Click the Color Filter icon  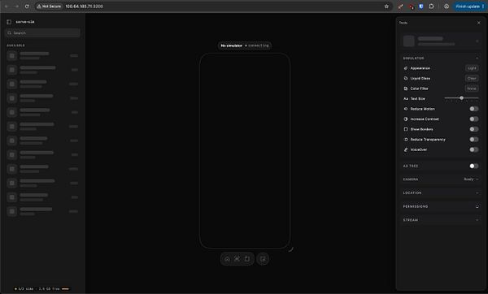click(x=406, y=89)
